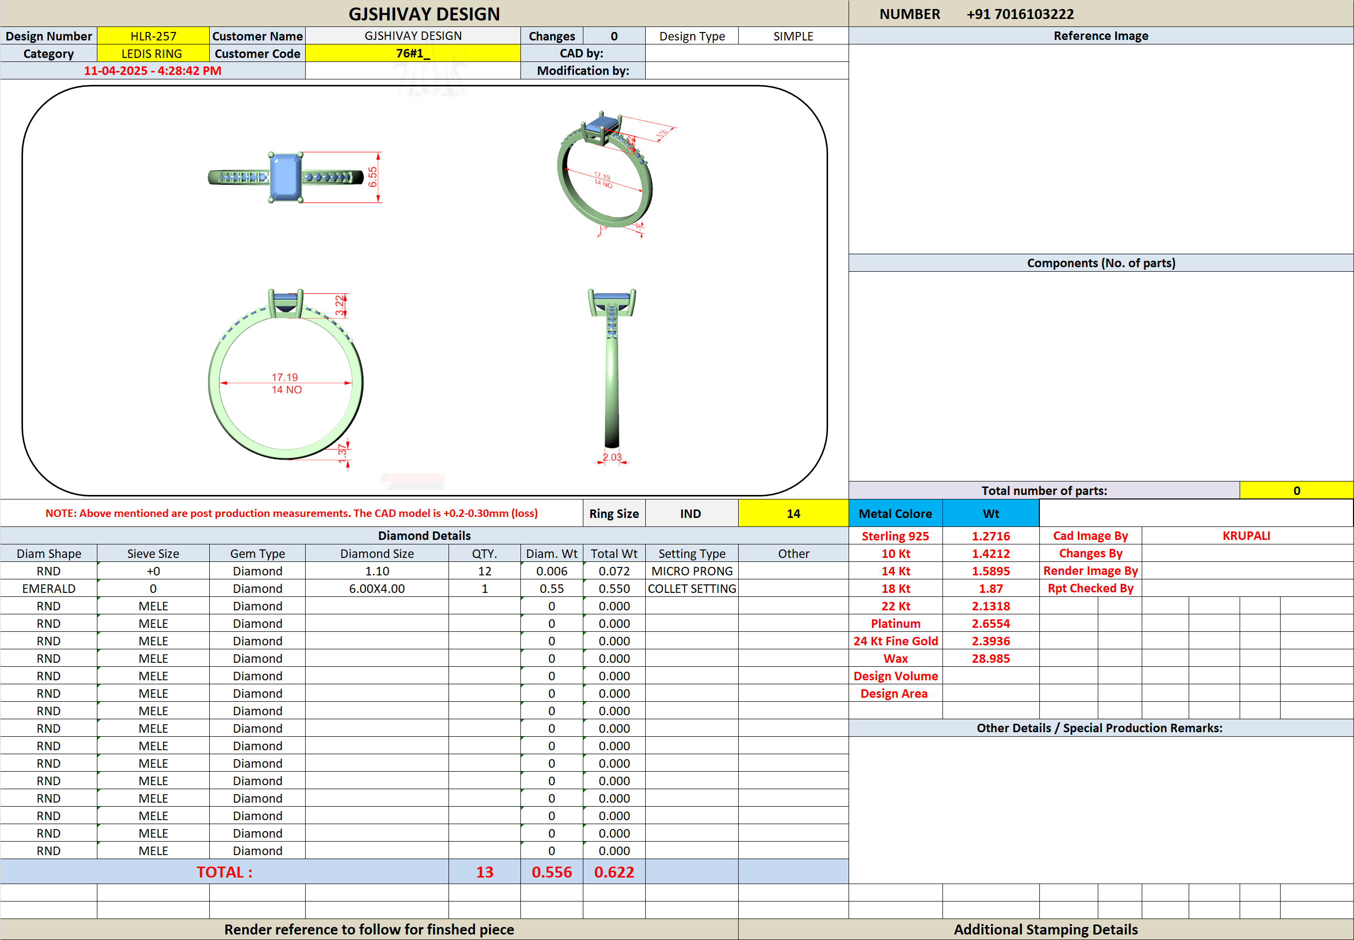Select the 24 Kt Fine Gold weight 2.3936

pyautogui.click(x=990, y=641)
